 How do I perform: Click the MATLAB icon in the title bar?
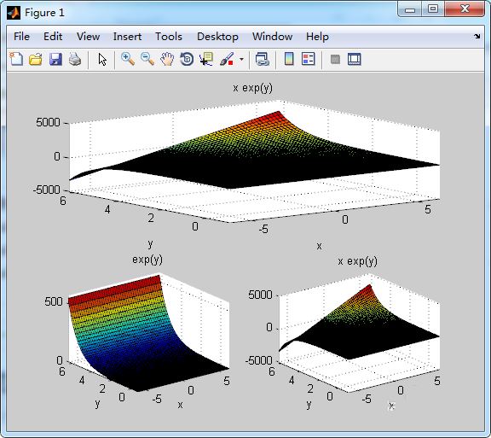[14, 13]
